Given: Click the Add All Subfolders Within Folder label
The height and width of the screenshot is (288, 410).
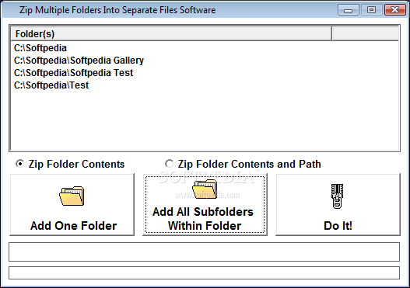Looking at the screenshot, I should click(x=203, y=219).
